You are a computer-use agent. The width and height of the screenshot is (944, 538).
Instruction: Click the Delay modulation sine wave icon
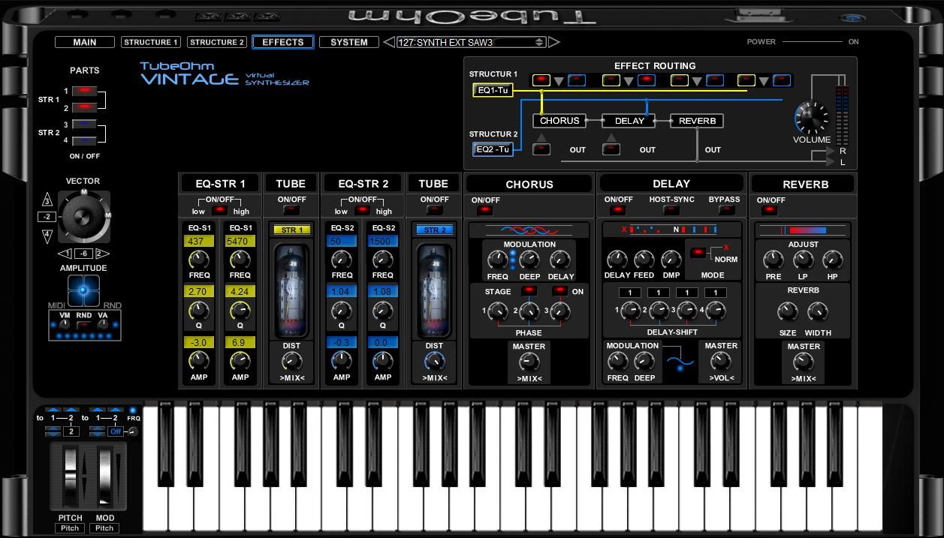click(680, 362)
